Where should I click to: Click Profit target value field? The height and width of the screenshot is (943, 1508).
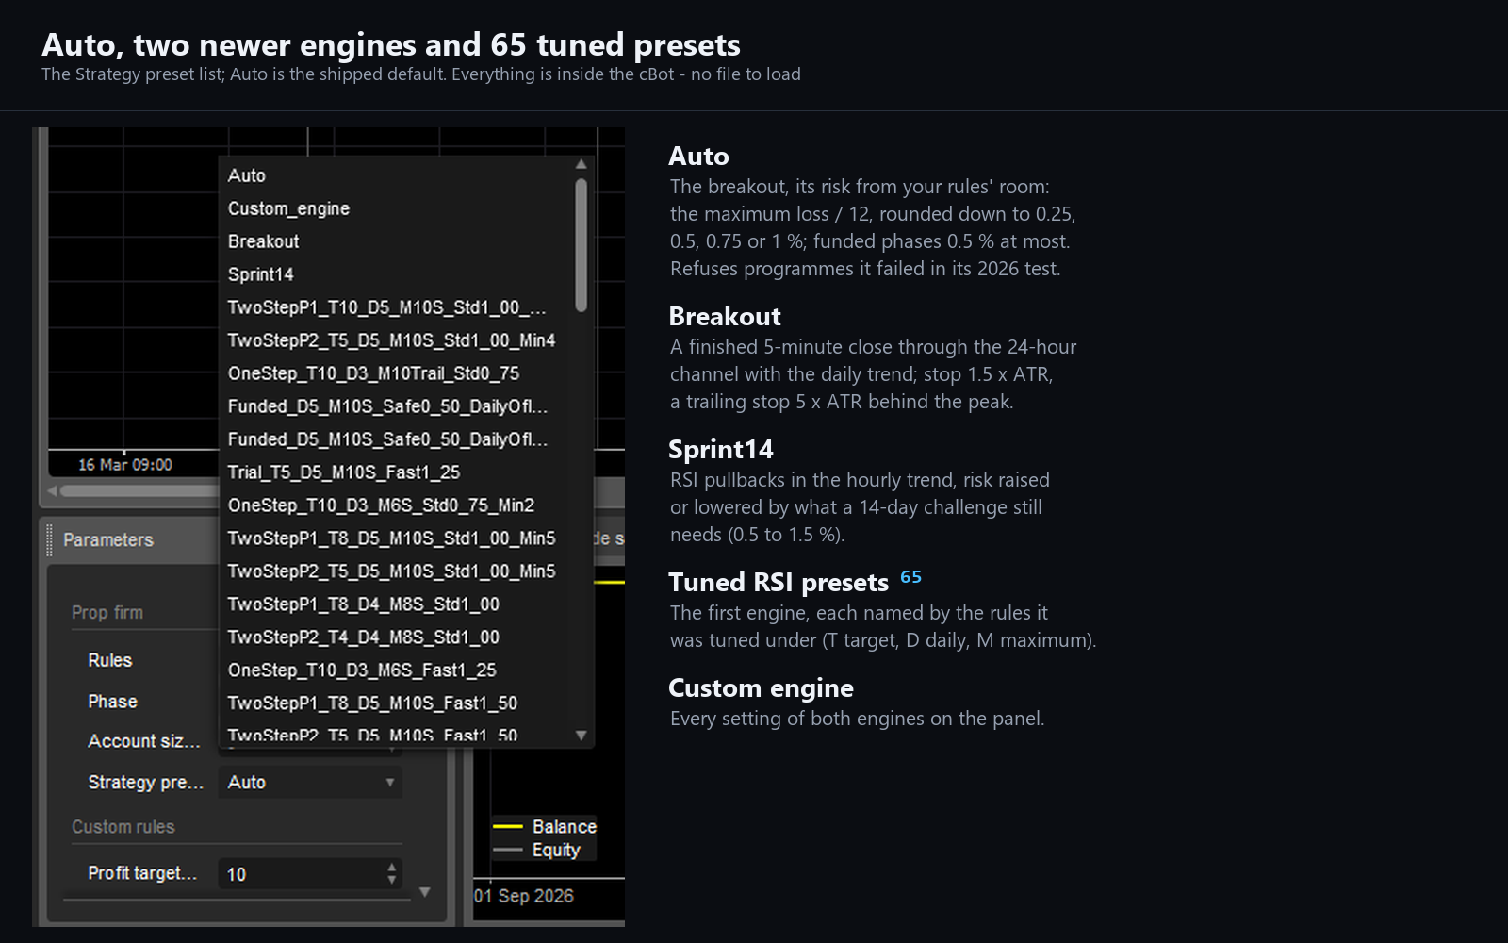tap(302, 874)
